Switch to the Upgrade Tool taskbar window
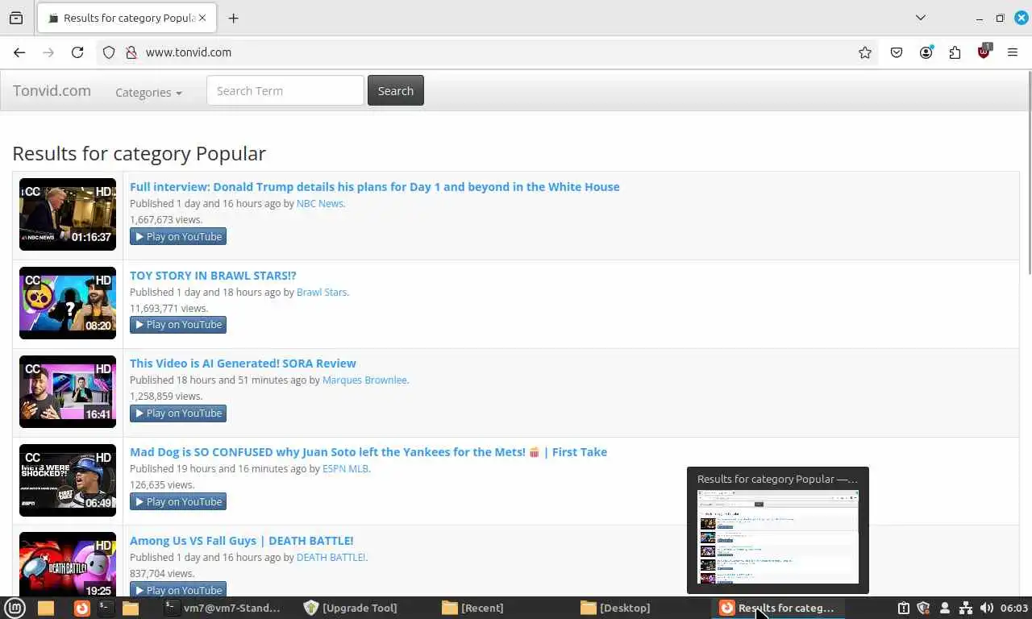The width and height of the screenshot is (1032, 619). [351, 608]
